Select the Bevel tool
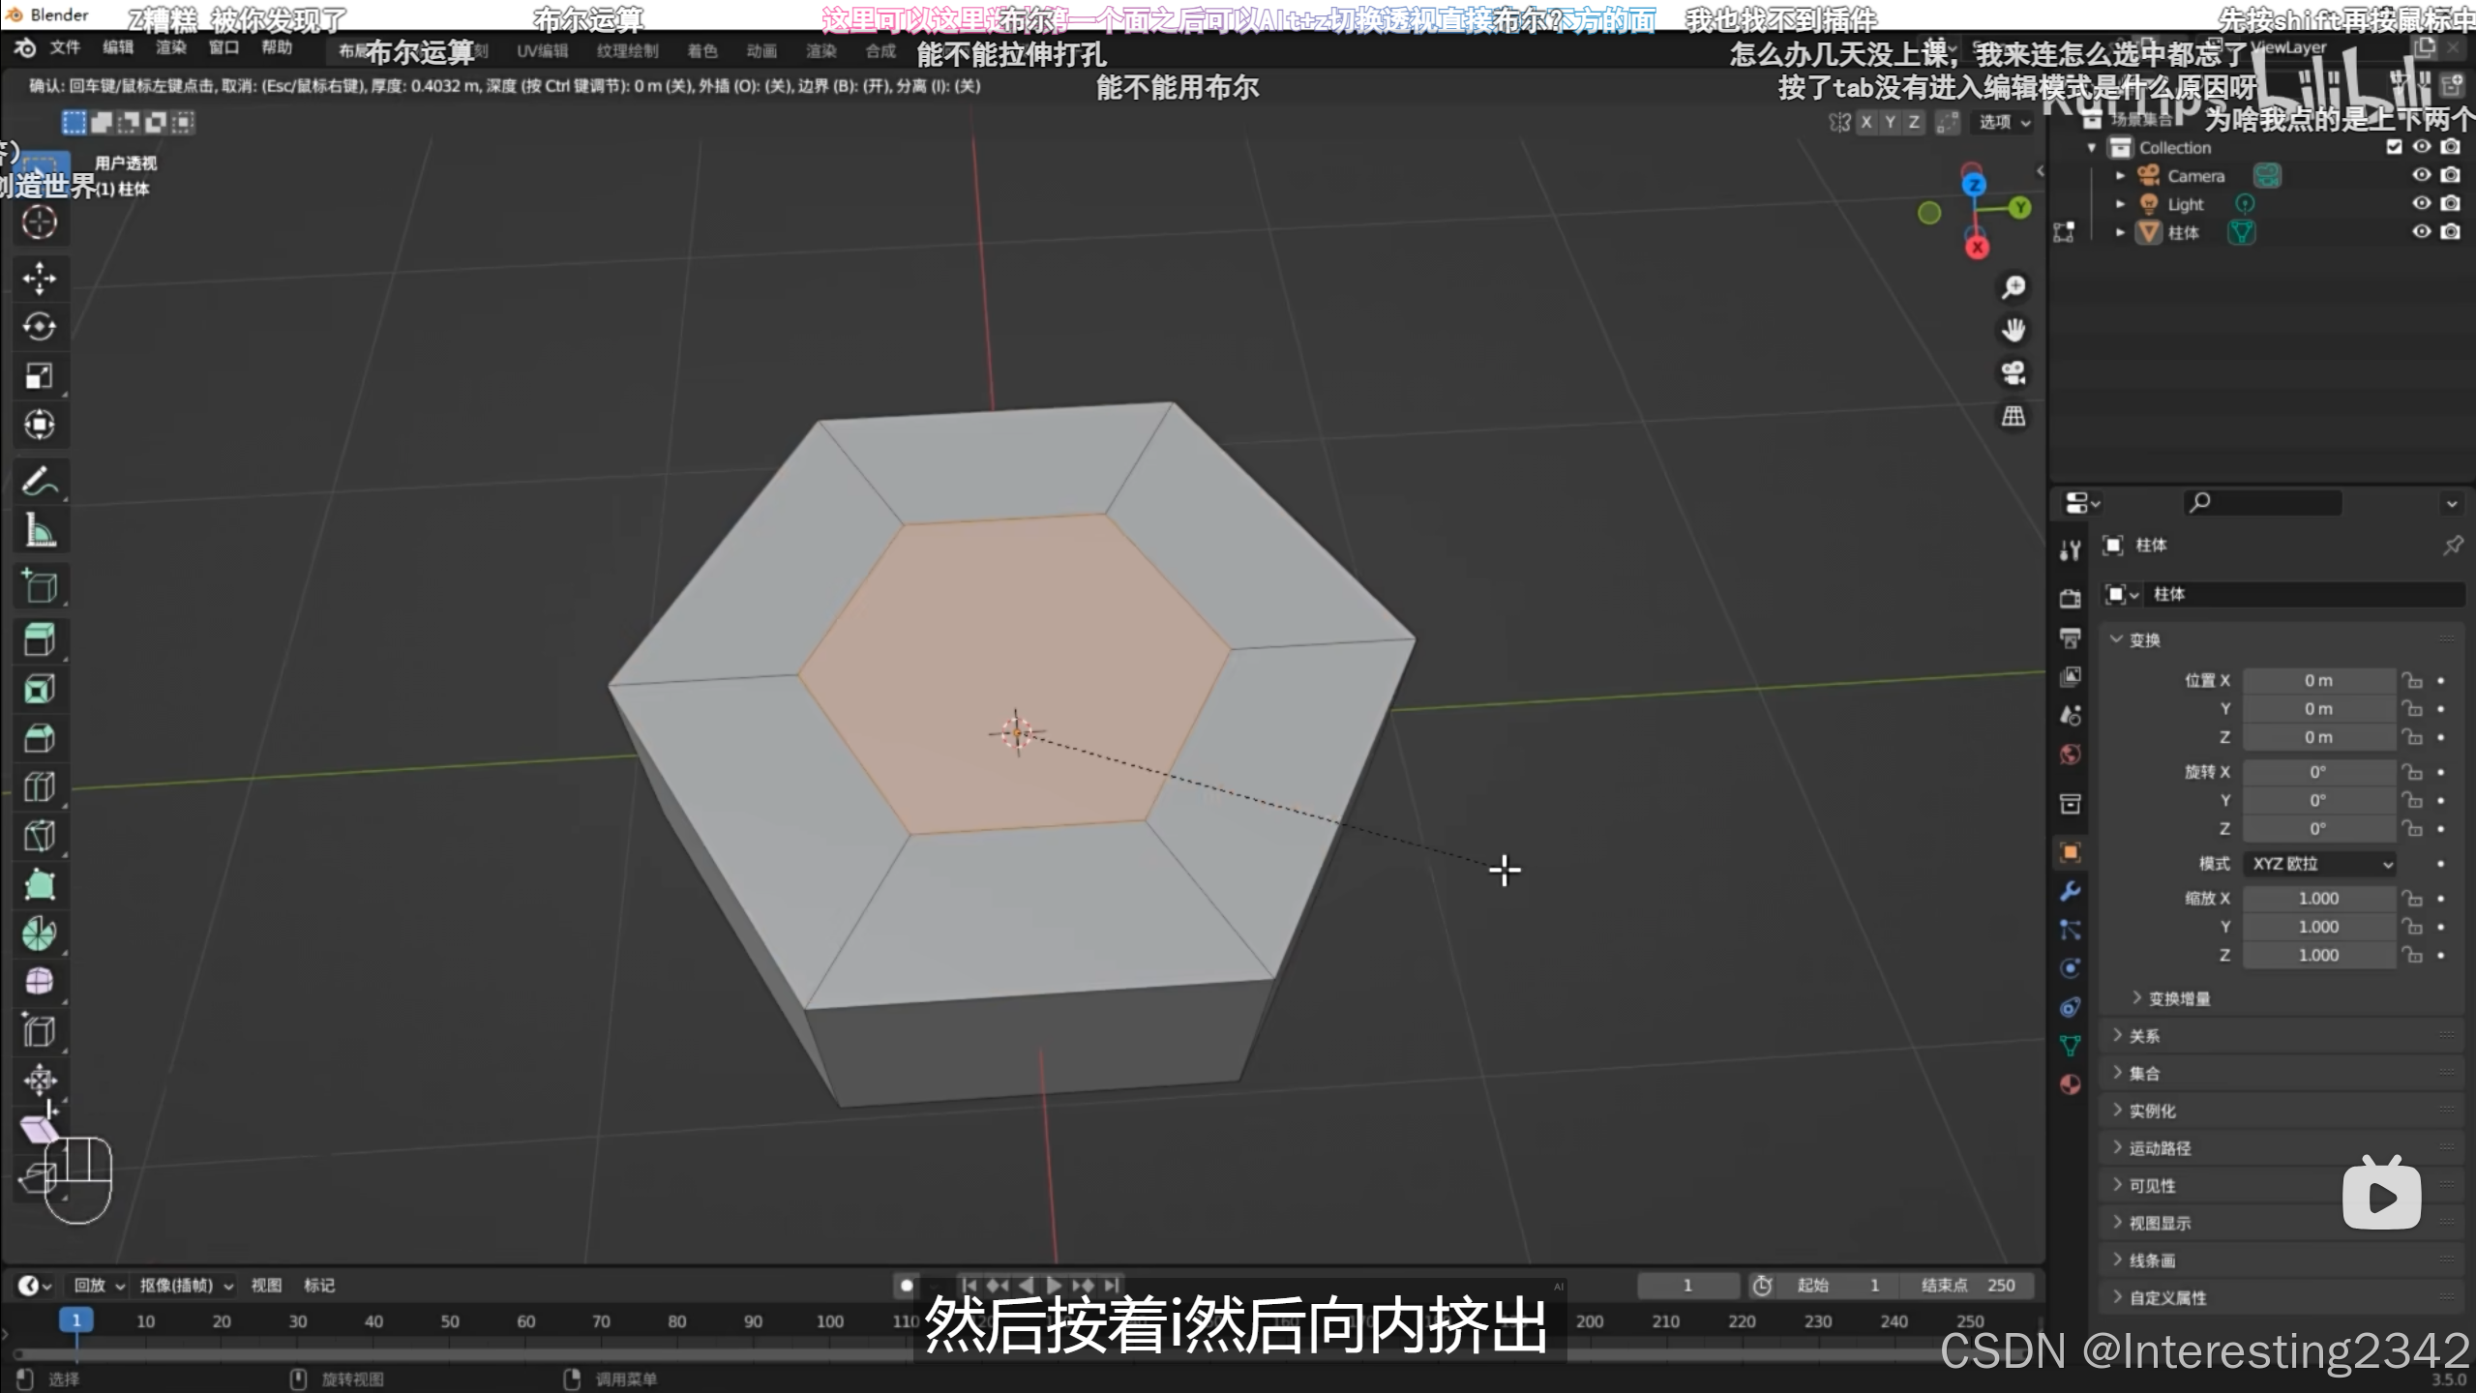This screenshot has width=2476, height=1393. pyautogui.click(x=39, y=738)
